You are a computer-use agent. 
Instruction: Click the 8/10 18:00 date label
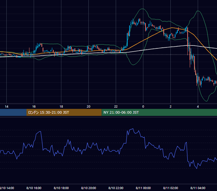tap(61, 188)
